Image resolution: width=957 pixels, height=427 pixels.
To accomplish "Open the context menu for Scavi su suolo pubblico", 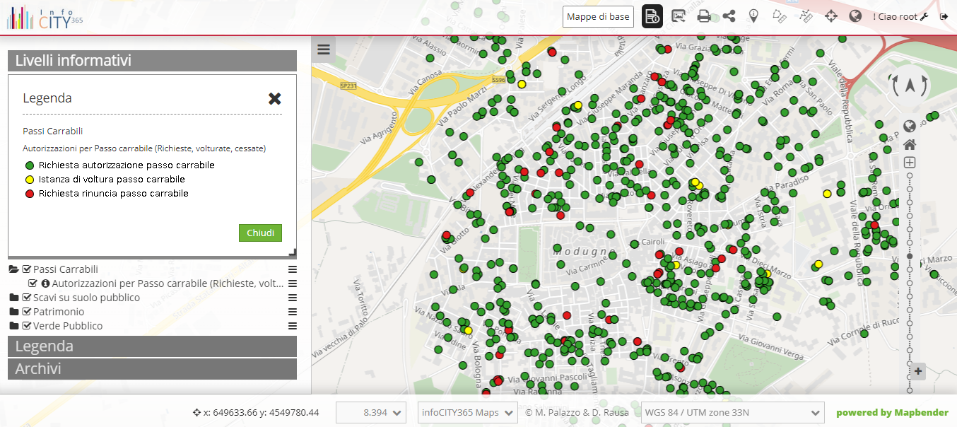I will 292,298.
